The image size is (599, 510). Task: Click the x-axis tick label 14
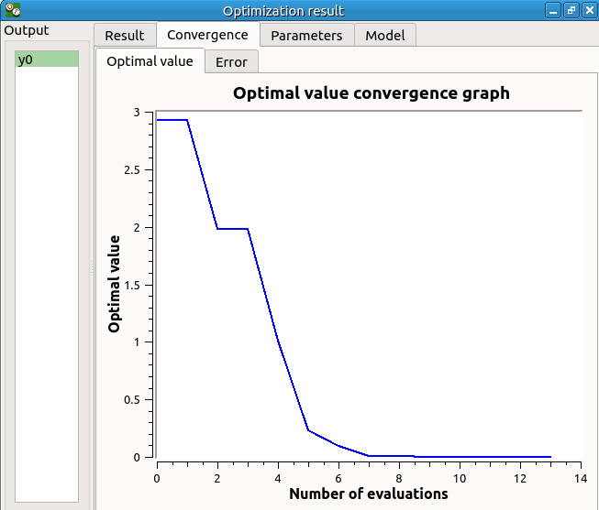(580, 477)
